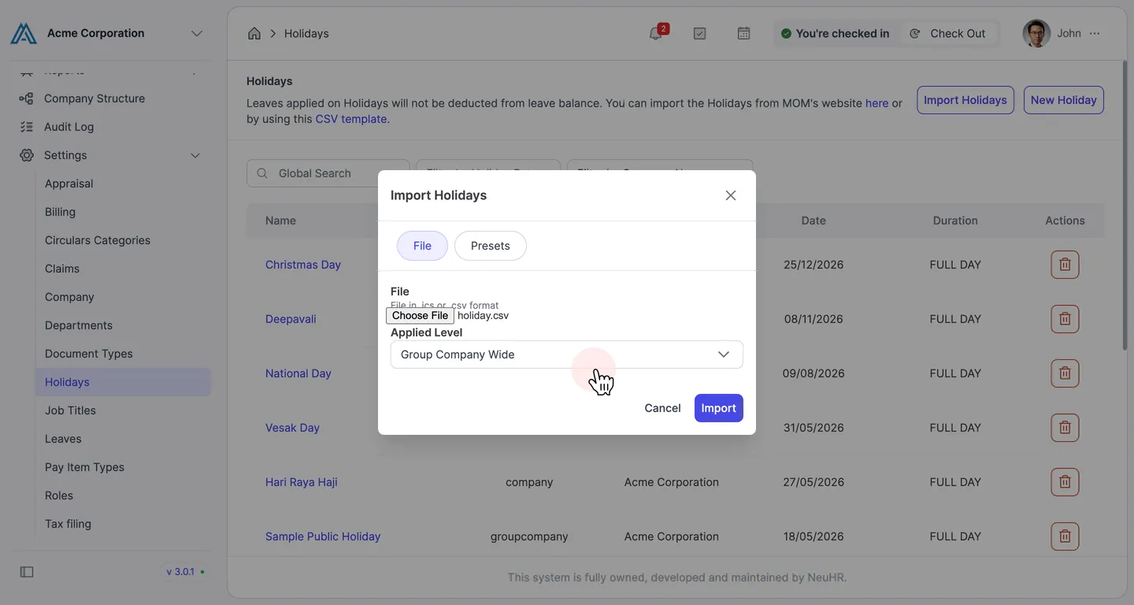This screenshot has height=605, width=1134.
Task: Collapse the Settings section chevron
Action: (x=195, y=155)
